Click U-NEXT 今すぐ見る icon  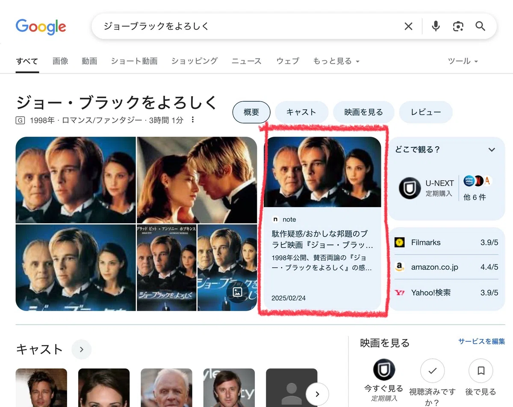(384, 370)
